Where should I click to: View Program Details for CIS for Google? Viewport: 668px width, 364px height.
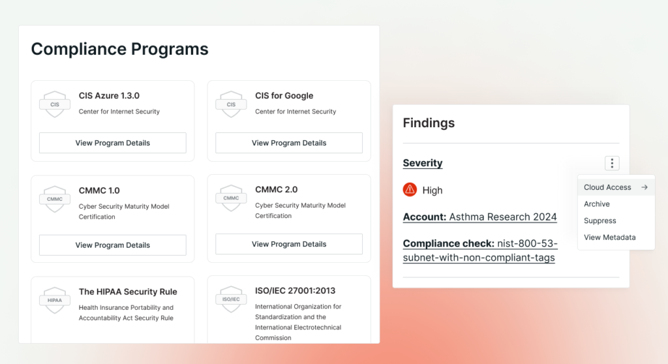pyautogui.click(x=289, y=143)
